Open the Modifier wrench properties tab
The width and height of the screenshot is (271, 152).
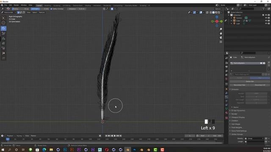point(227,93)
